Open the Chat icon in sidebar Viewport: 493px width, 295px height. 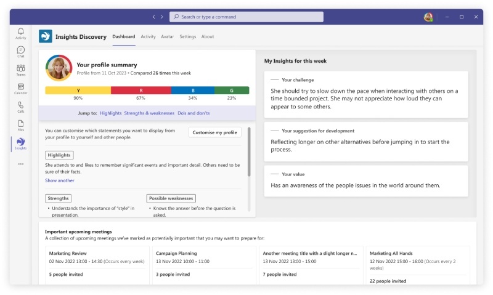tap(21, 52)
